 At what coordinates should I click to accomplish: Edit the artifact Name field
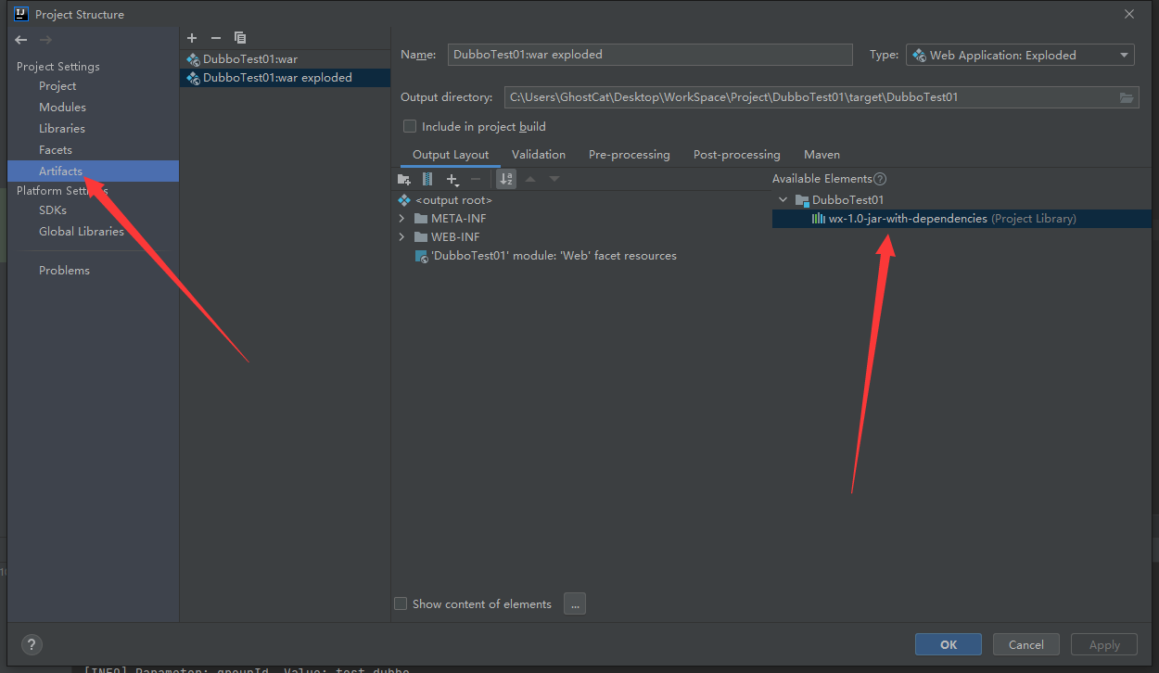coord(650,55)
